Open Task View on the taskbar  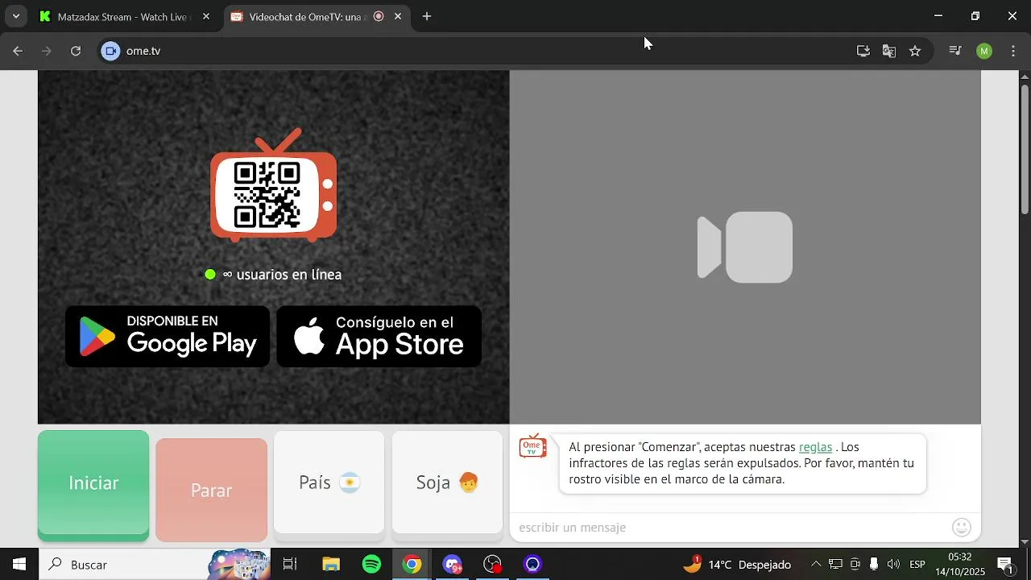pyautogui.click(x=290, y=565)
